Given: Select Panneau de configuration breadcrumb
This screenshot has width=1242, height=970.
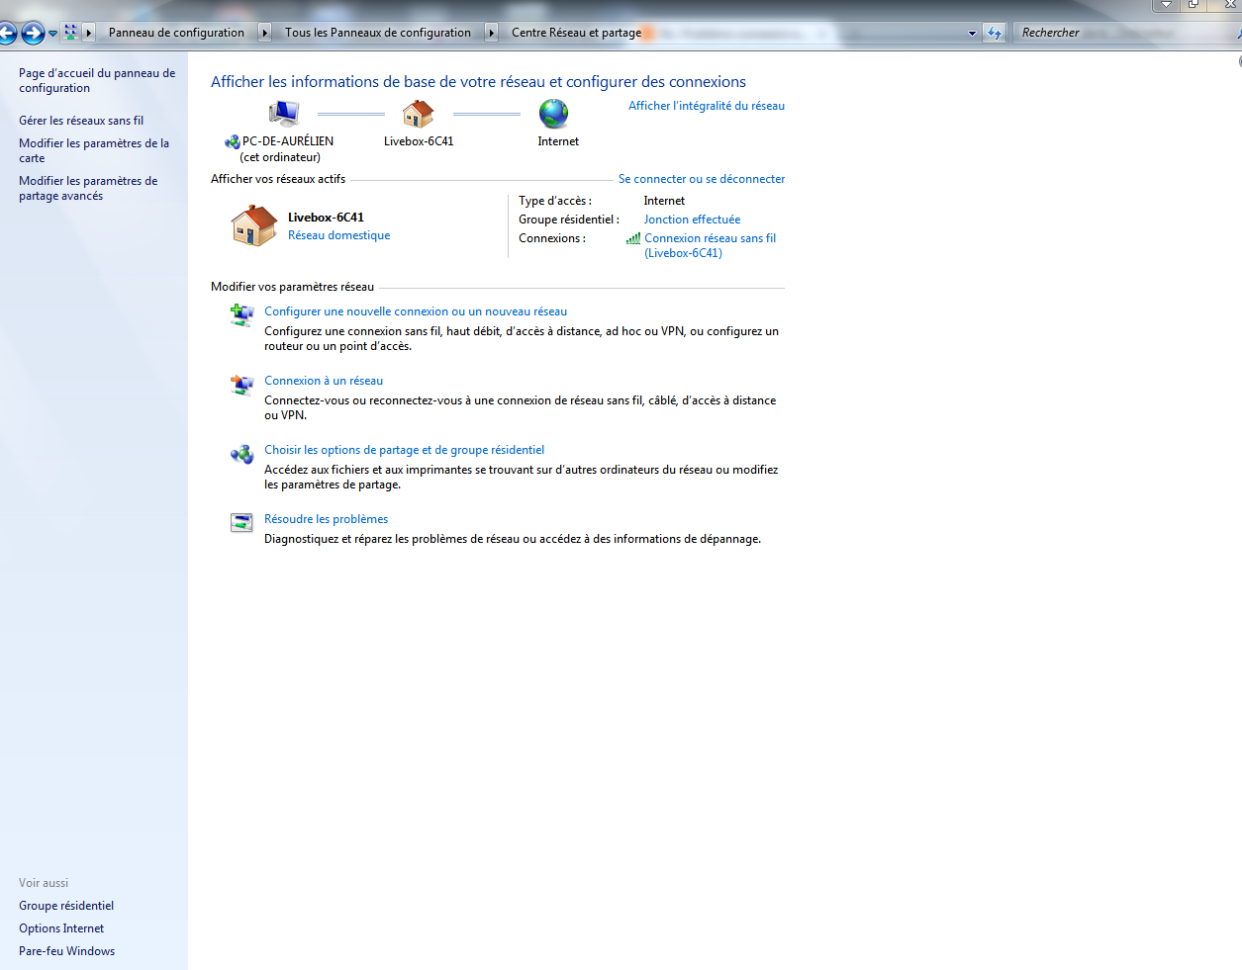Looking at the screenshot, I should [x=176, y=33].
